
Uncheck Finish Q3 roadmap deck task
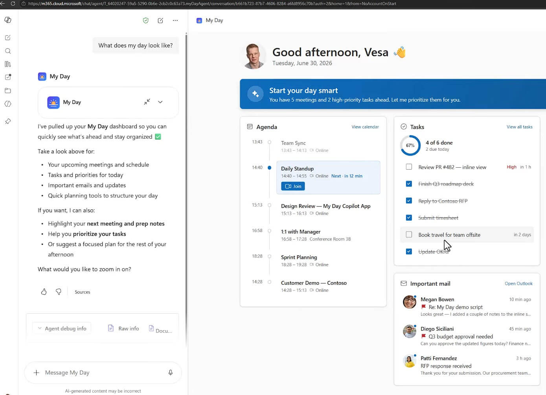point(409,184)
